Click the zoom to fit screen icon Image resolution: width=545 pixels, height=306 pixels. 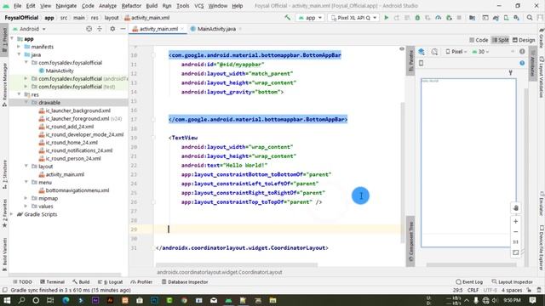pos(516,252)
